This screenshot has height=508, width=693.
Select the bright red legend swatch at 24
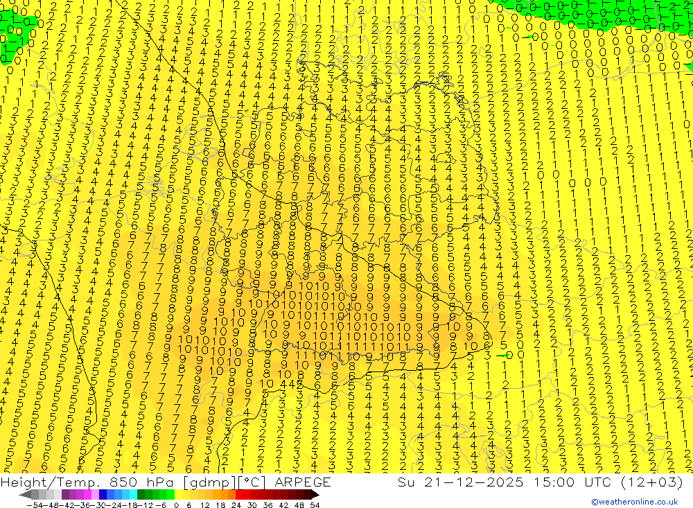coord(239,494)
